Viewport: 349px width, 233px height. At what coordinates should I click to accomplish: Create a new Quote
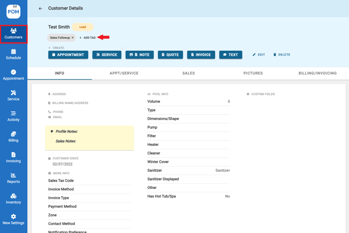(x=170, y=55)
